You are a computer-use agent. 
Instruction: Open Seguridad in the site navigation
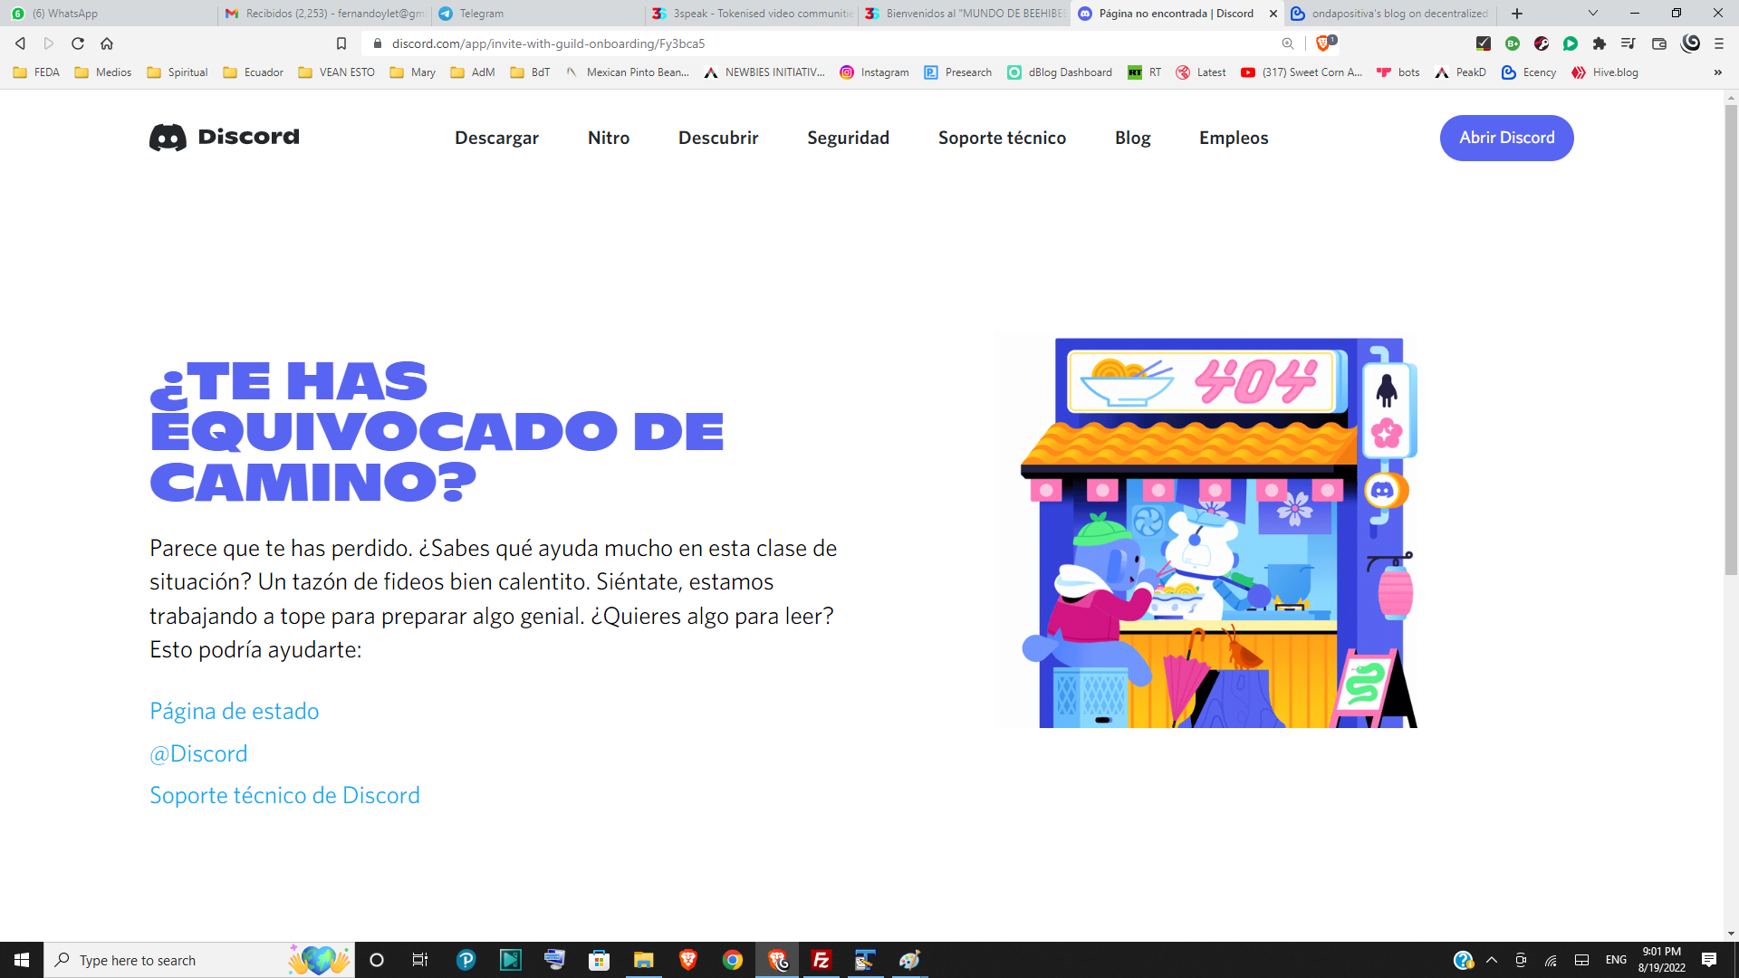(848, 138)
